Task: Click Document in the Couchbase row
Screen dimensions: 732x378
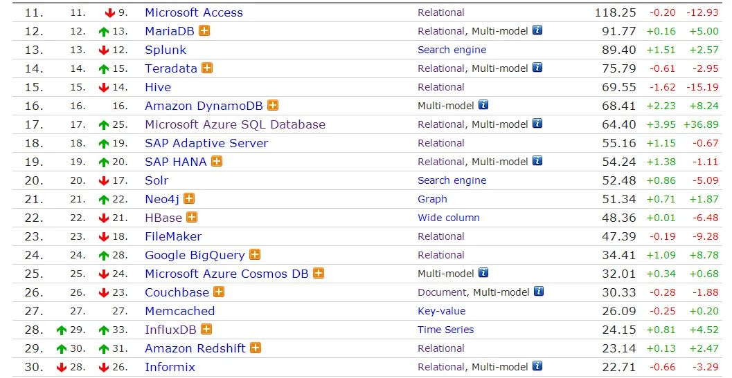Action: (442, 292)
